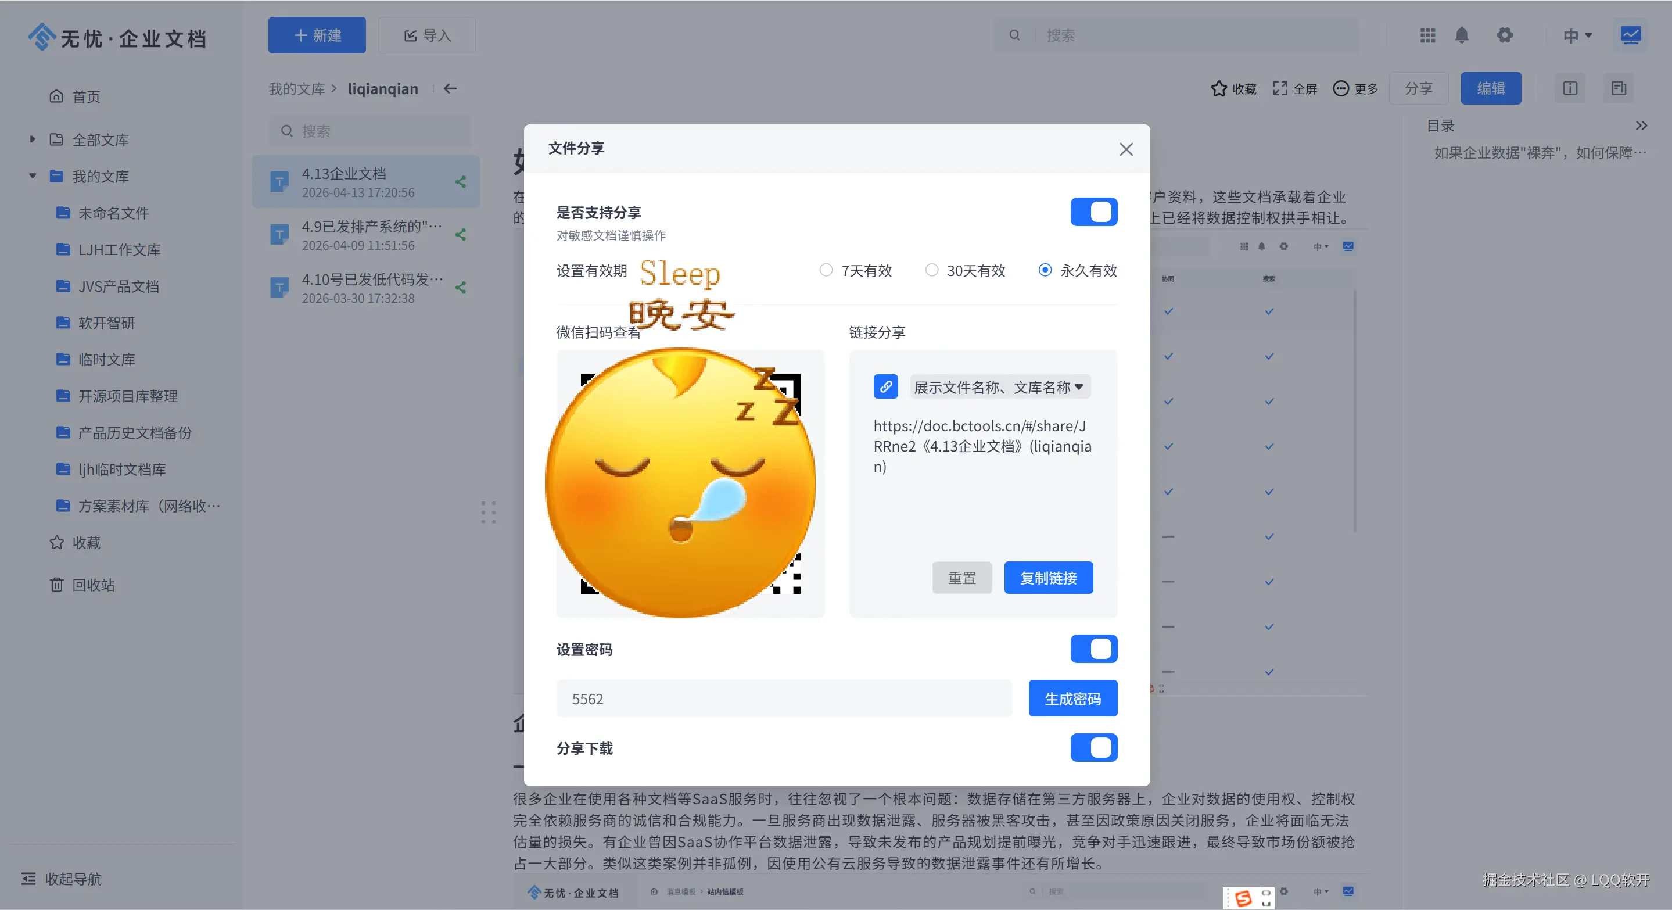Click the notification bell icon
1672x910 pixels.
1461,35
